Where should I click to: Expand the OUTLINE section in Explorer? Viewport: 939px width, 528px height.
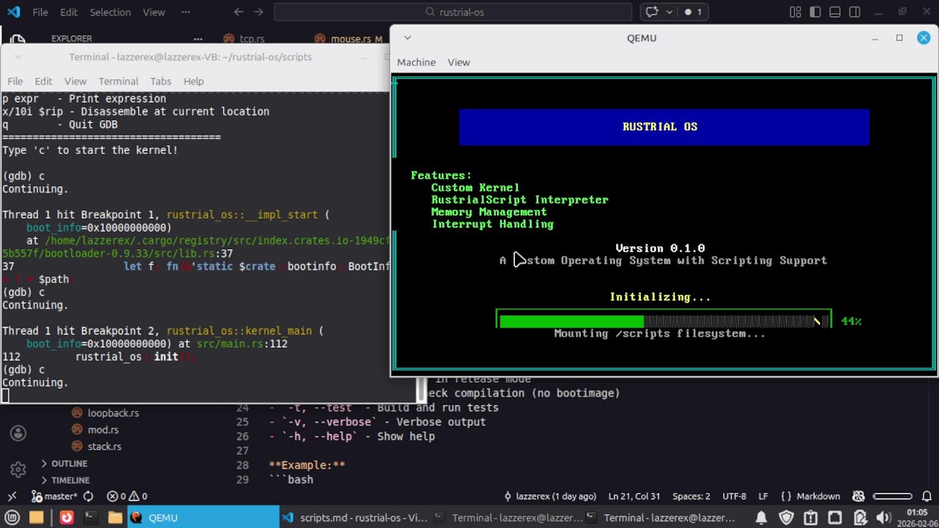pyautogui.click(x=69, y=463)
